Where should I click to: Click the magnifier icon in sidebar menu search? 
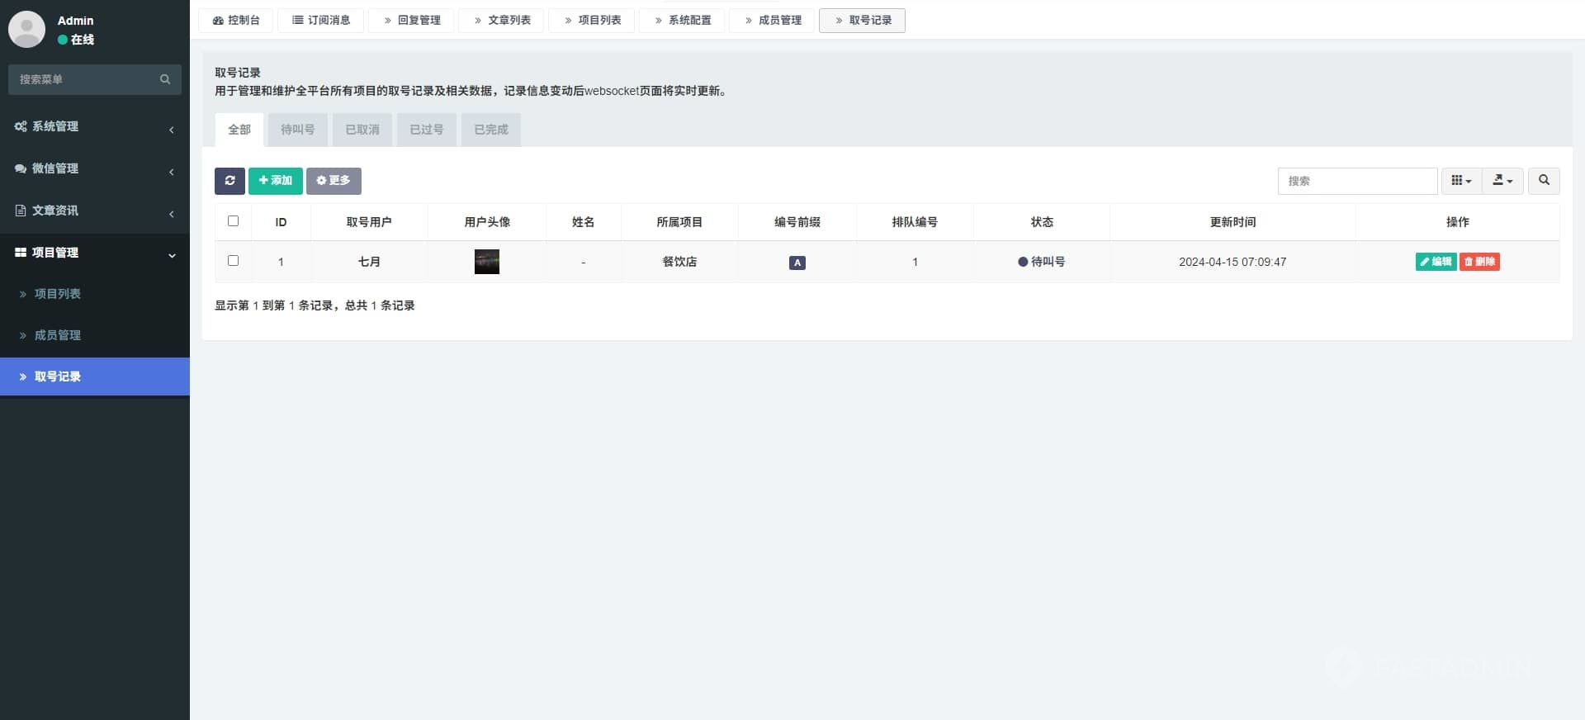click(165, 79)
